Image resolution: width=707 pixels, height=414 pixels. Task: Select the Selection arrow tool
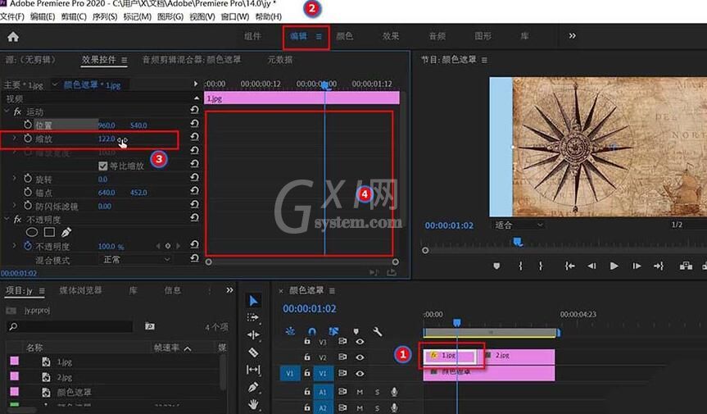253,300
